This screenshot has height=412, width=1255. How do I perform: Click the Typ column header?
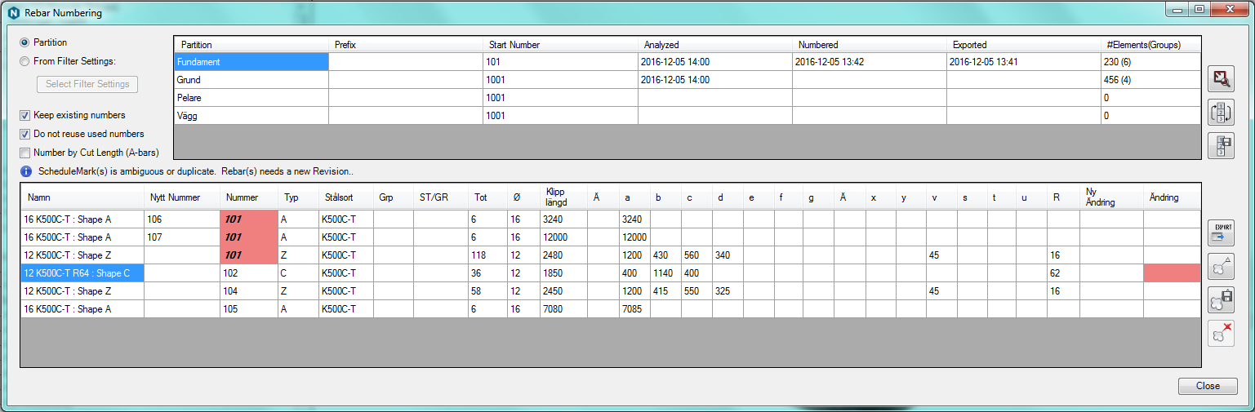(x=298, y=197)
